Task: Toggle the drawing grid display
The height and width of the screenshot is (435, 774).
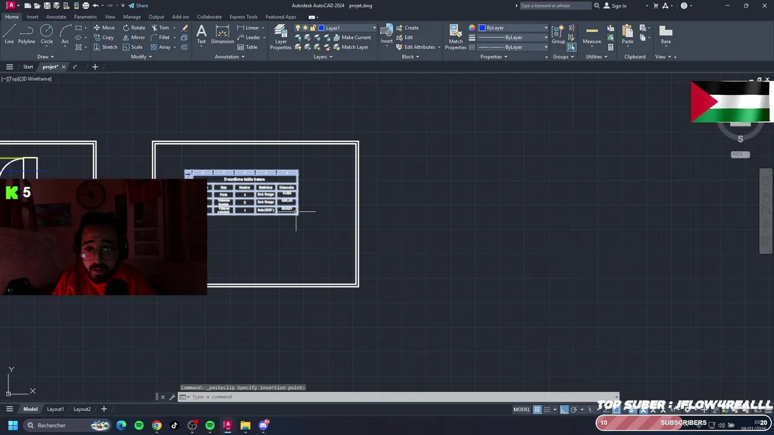Action: 537,410
